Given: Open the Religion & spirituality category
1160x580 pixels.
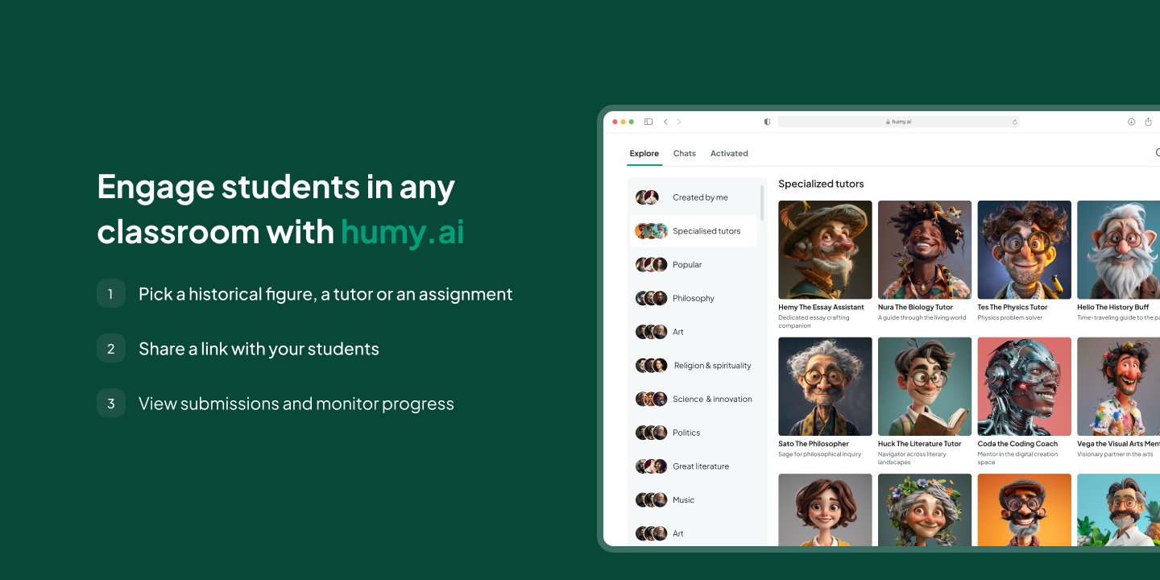Looking at the screenshot, I should [x=695, y=366].
